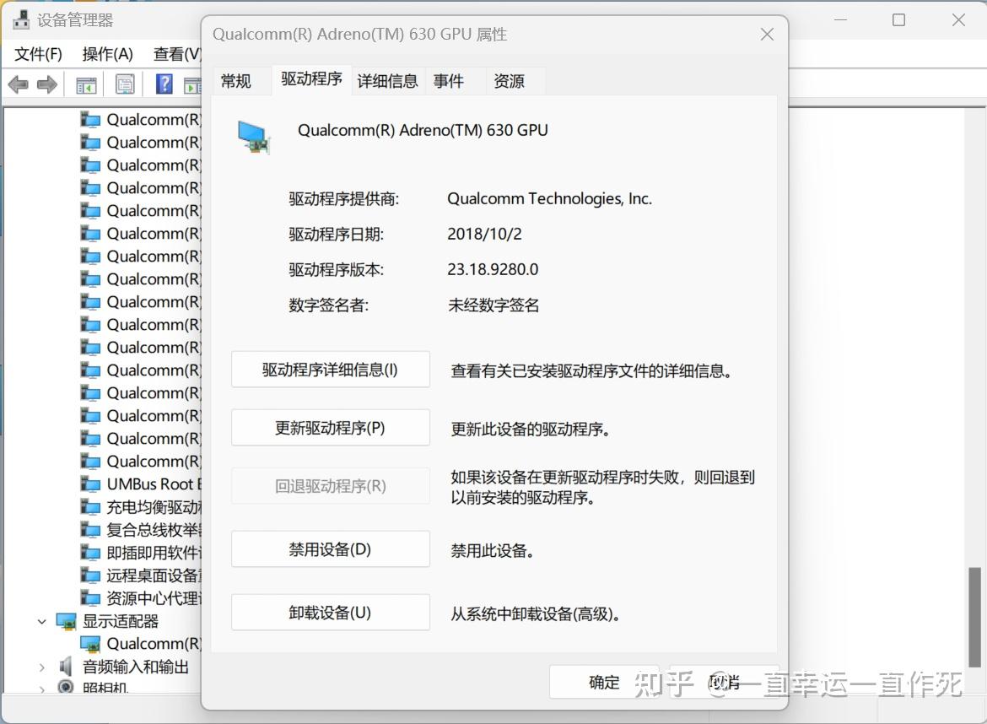Click the provider text Qualcomm Technologies, Inc.
This screenshot has height=724, width=987.
[x=549, y=199]
